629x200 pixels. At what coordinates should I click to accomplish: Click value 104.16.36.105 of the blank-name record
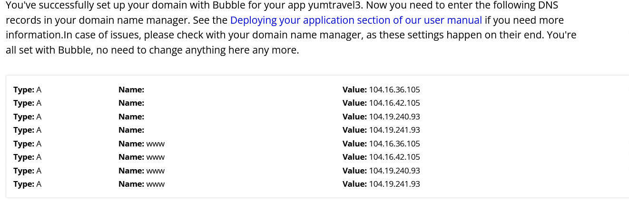coord(394,90)
